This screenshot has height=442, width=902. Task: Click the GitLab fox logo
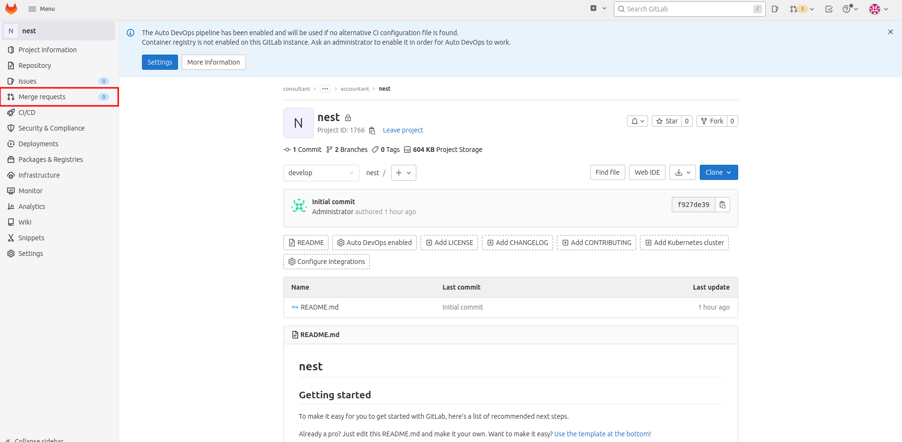(x=11, y=9)
